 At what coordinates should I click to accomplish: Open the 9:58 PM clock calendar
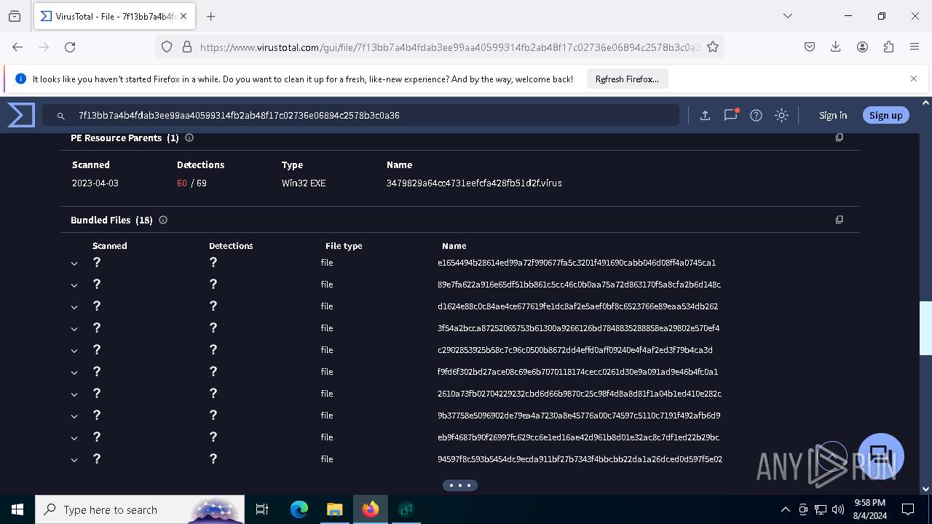(x=869, y=509)
